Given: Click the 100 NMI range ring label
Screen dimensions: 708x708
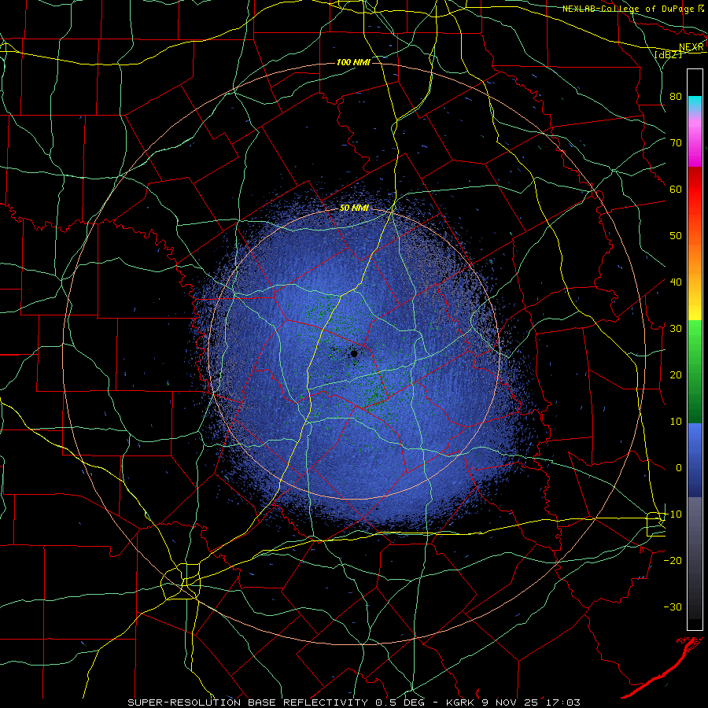Looking at the screenshot, I should click(x=353, y=62).
